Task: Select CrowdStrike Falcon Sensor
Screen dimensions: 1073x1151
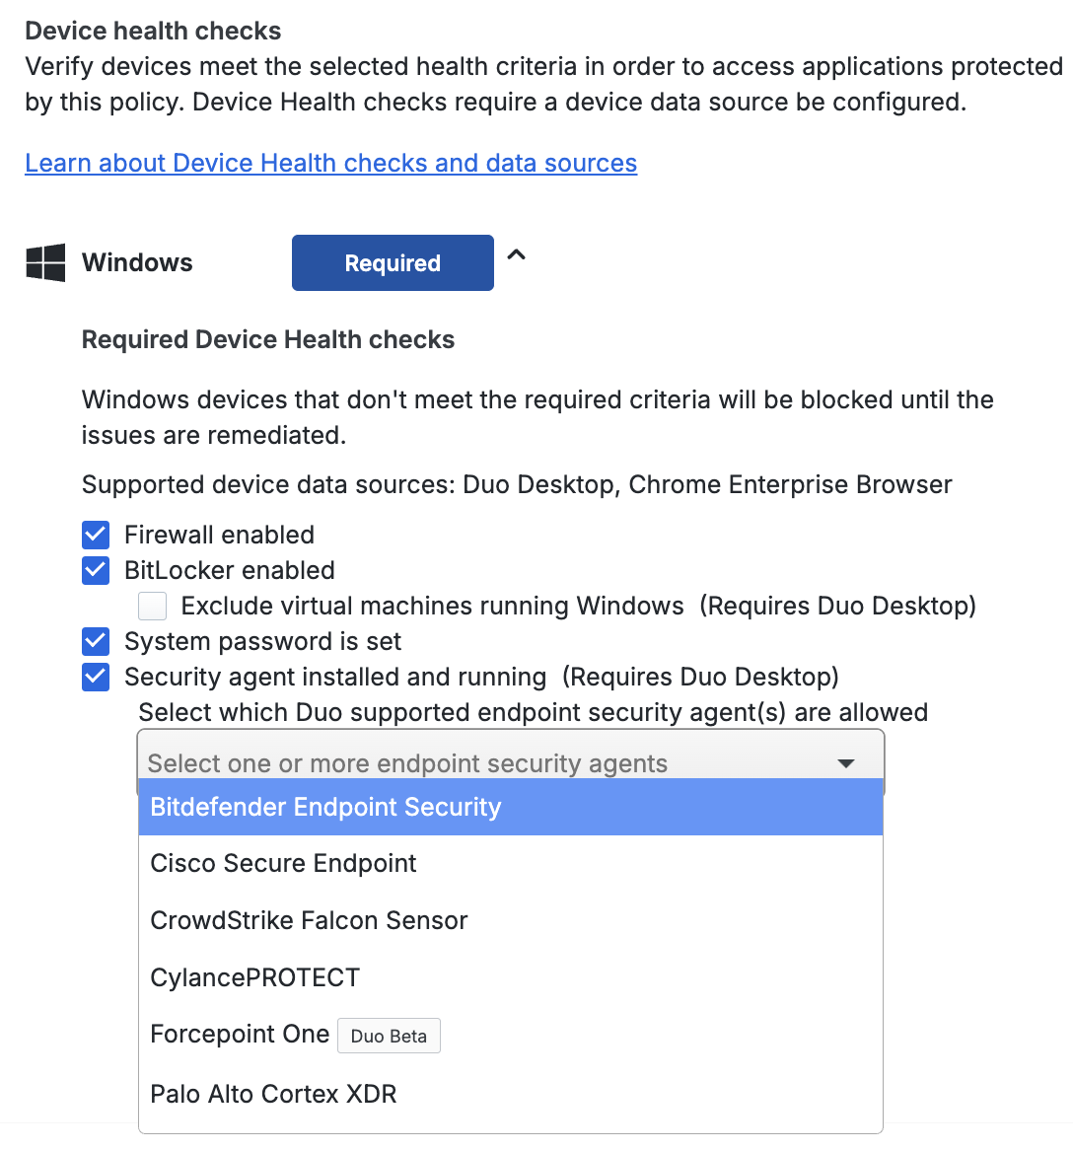Action: click(308, 920)
